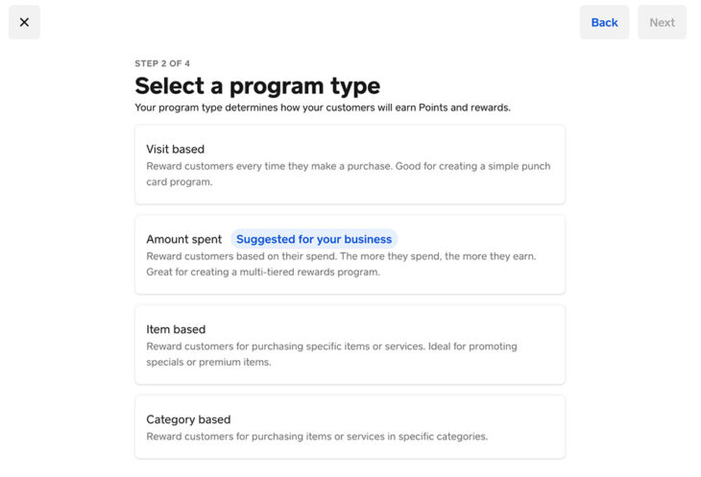The image size is (701, 477).
Task: Click the 'Visit based' option title
Action: (x=175, y=149)
